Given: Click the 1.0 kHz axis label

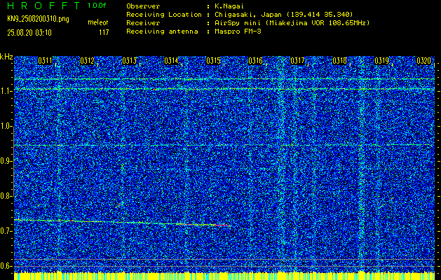Looking at the screenshot, I should click(x=6, y=126).
